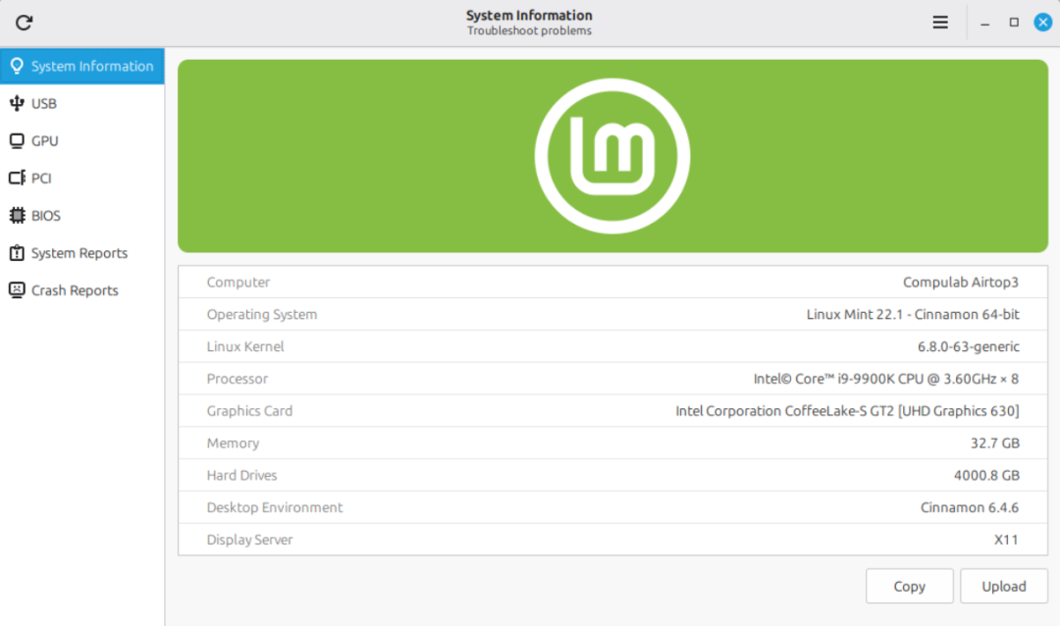Click the 'Hard Drives' row label
The width and height of the screenshot is (1060, 626).
242,475
